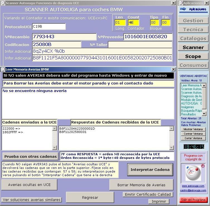Click the Count yellow field 4E

(133, 23)
